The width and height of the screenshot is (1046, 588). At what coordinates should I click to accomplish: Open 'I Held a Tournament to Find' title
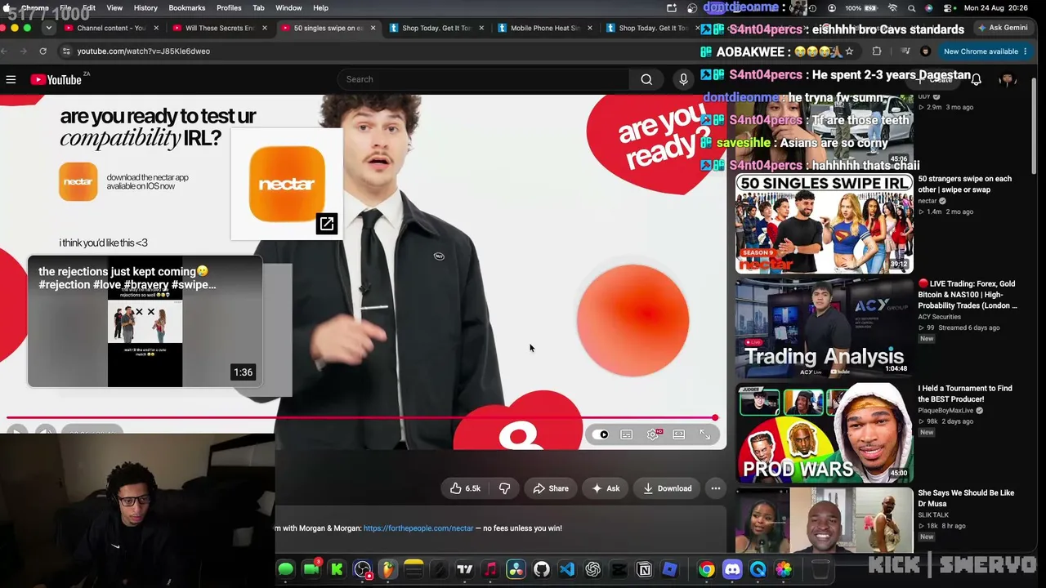(x=965, y=394)
